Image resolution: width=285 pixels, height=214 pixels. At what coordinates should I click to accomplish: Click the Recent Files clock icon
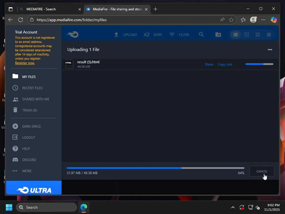point(15,88)
